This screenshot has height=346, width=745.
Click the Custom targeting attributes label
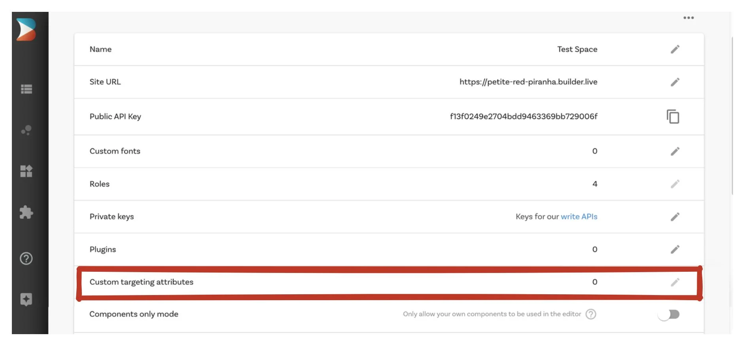point(141,282)
